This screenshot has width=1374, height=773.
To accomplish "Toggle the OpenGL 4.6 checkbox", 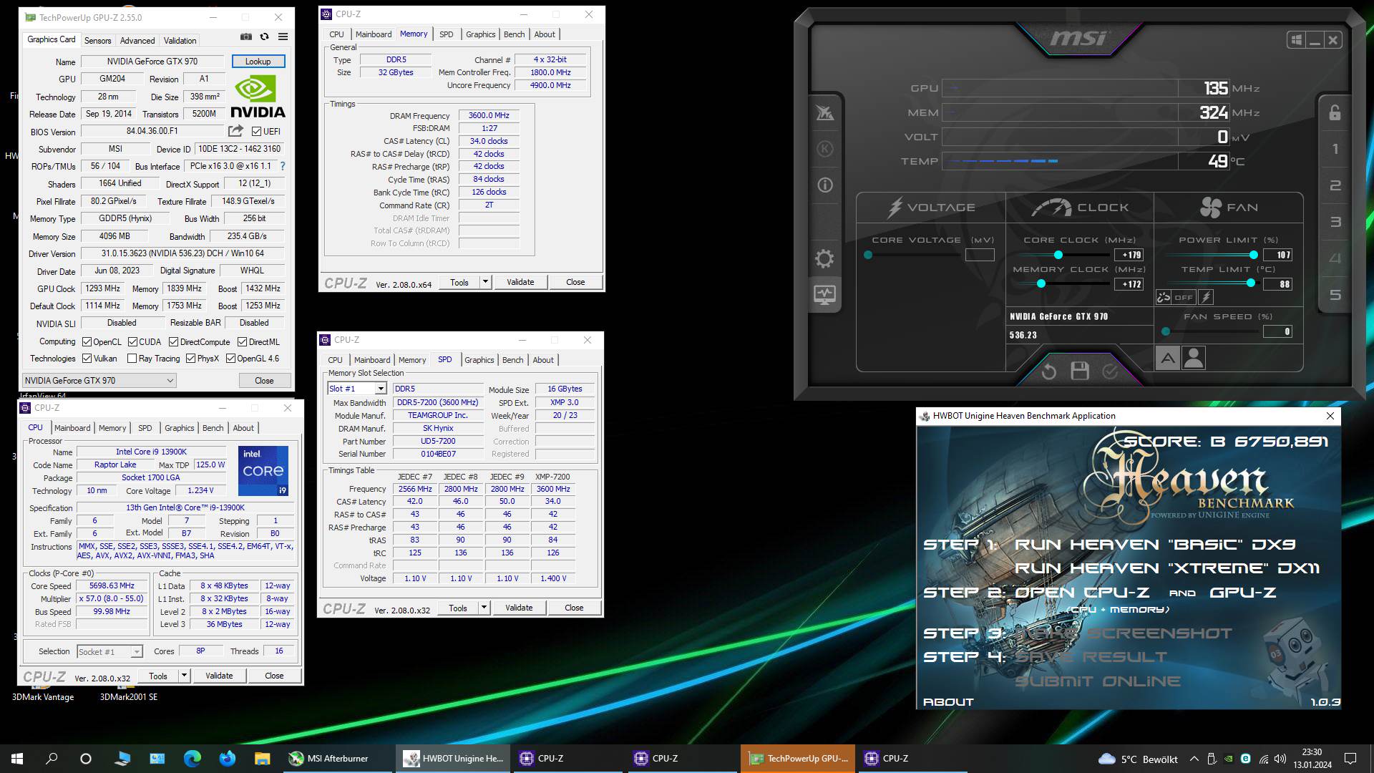I will 230,359.
